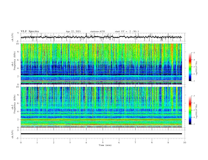Click the "-7" label on ch.2 color bar
The width and height of the screenshot is (208, 160).
(194, 124)
